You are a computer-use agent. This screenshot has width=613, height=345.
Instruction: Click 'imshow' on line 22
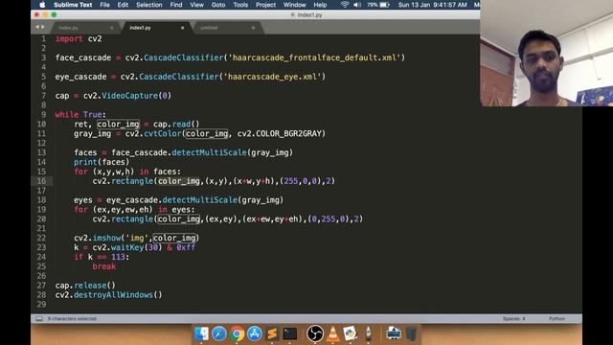[106, 238]
